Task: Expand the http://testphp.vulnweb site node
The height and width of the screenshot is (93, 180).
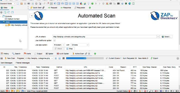Action: coord(3,25)
